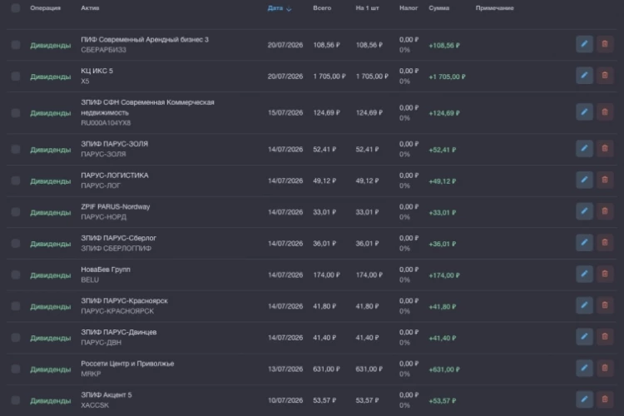Edit the КЦ ИКС 5 dividend entry

coord(584,75)
